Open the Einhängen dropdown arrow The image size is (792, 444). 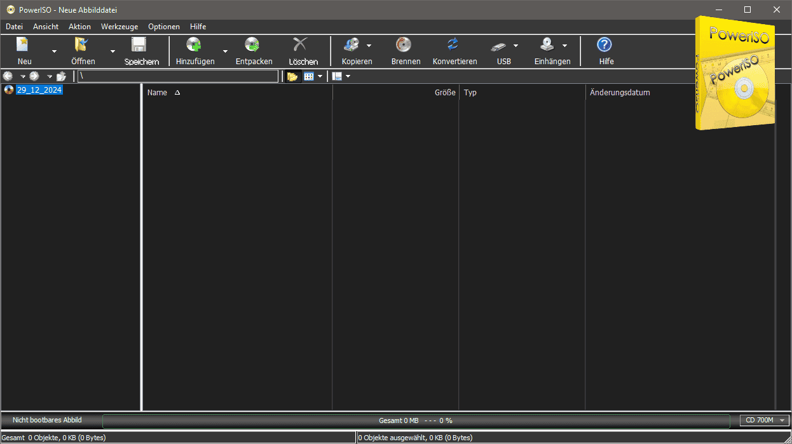click(564, 46)
